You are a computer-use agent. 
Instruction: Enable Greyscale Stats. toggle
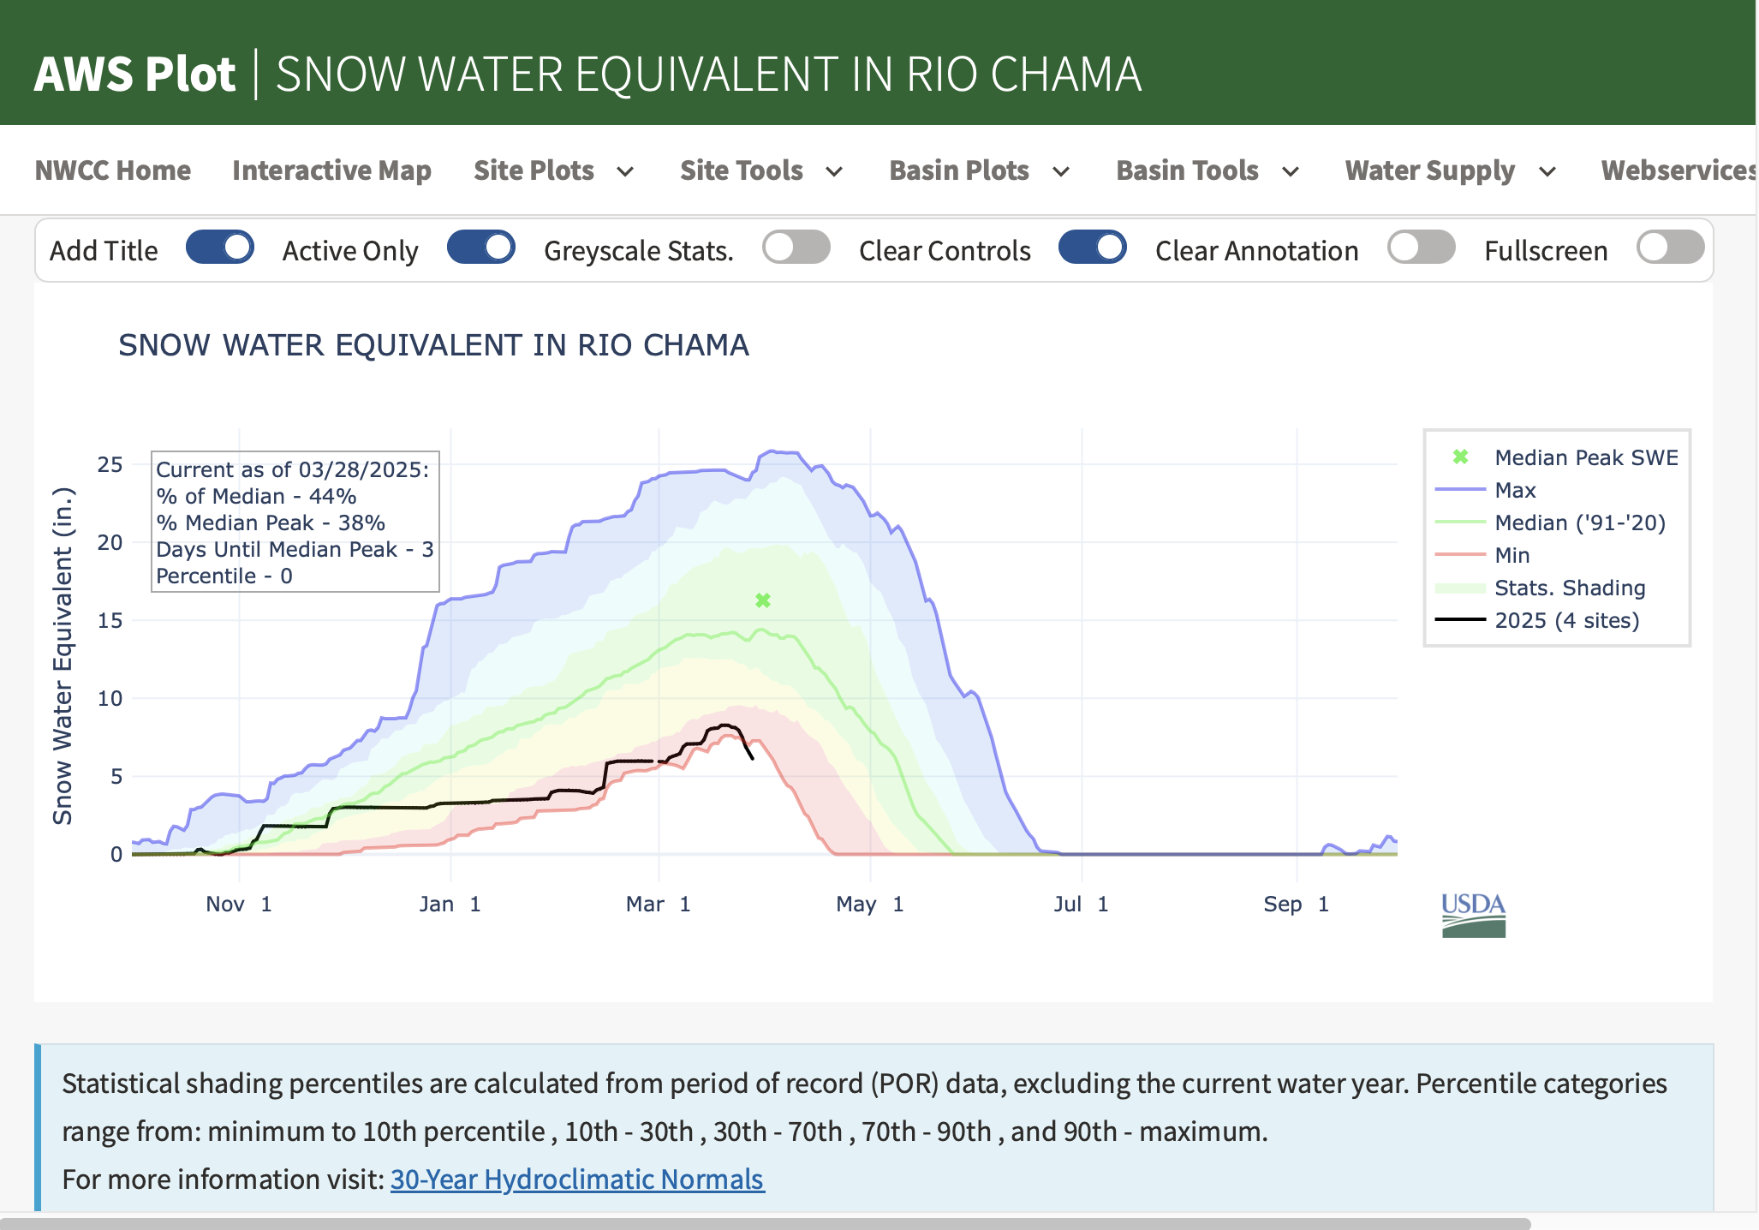pos(796,248)
